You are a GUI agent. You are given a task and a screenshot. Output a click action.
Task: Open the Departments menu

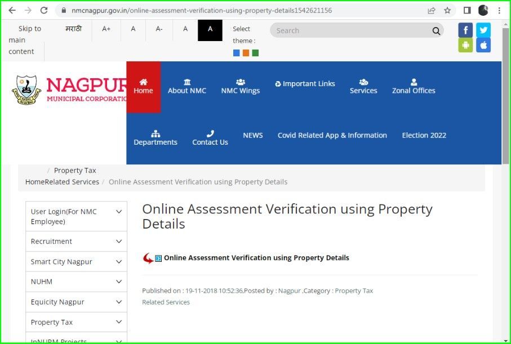coord(155,138)
